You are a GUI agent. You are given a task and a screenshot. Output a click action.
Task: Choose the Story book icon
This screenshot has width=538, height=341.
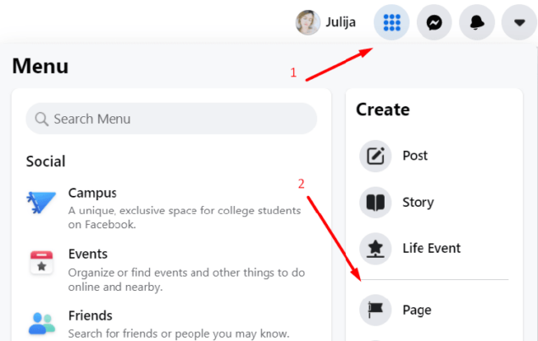tap(375, 202)
